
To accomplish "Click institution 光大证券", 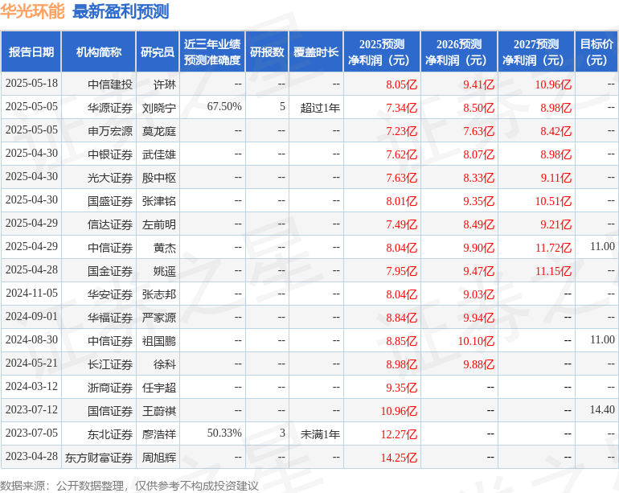I will 110,178.
